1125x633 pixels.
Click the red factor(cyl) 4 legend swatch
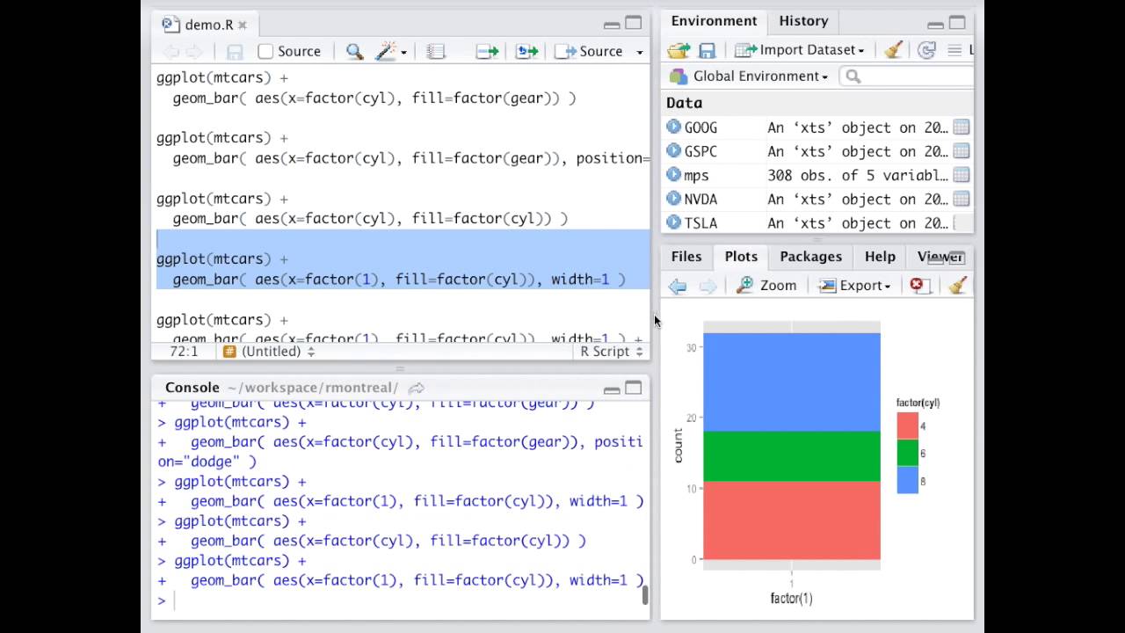click(x=908, y=426)
